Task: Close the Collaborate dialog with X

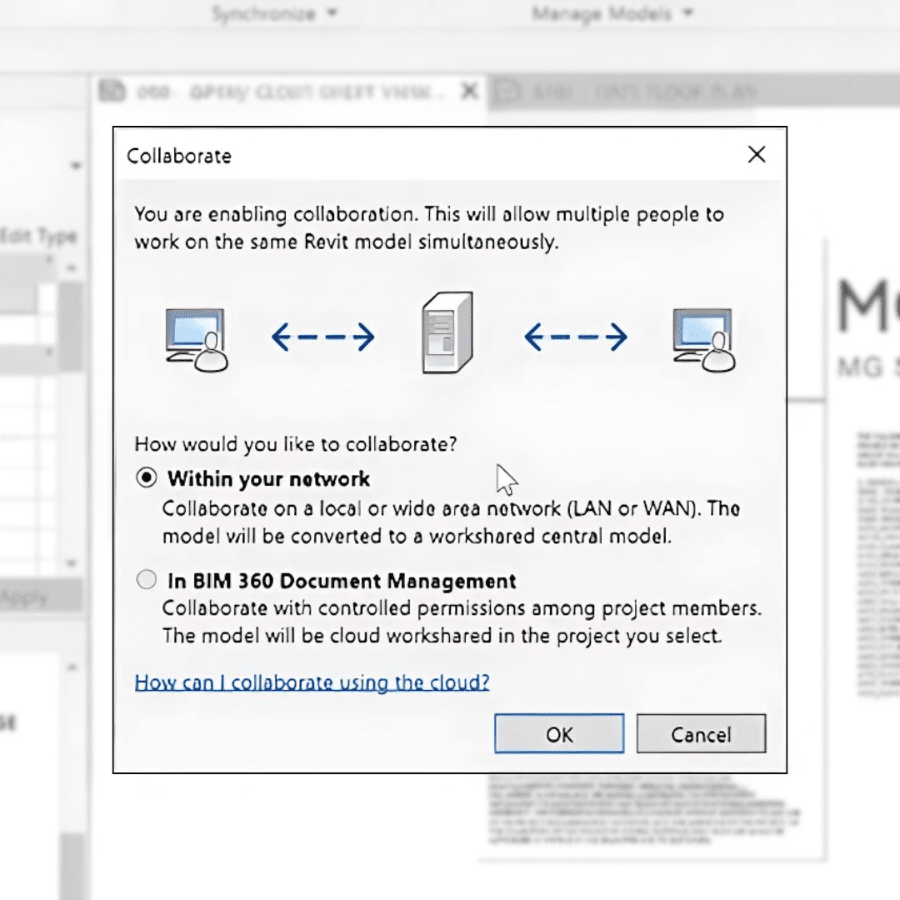Action: 756,155
